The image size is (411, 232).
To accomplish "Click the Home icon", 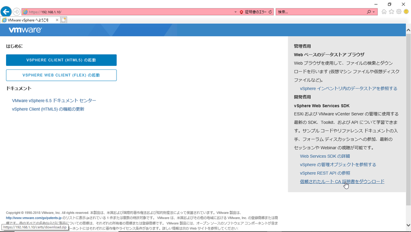I will coord(384,12).
